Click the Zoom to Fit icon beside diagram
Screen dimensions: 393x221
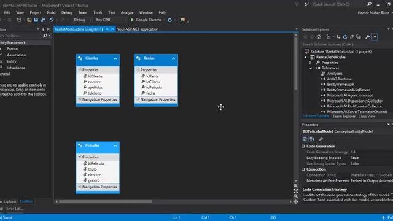pyautogui.click(x=295, y=191)
